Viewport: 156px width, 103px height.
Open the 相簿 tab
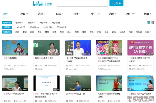(x=148, y=14)
